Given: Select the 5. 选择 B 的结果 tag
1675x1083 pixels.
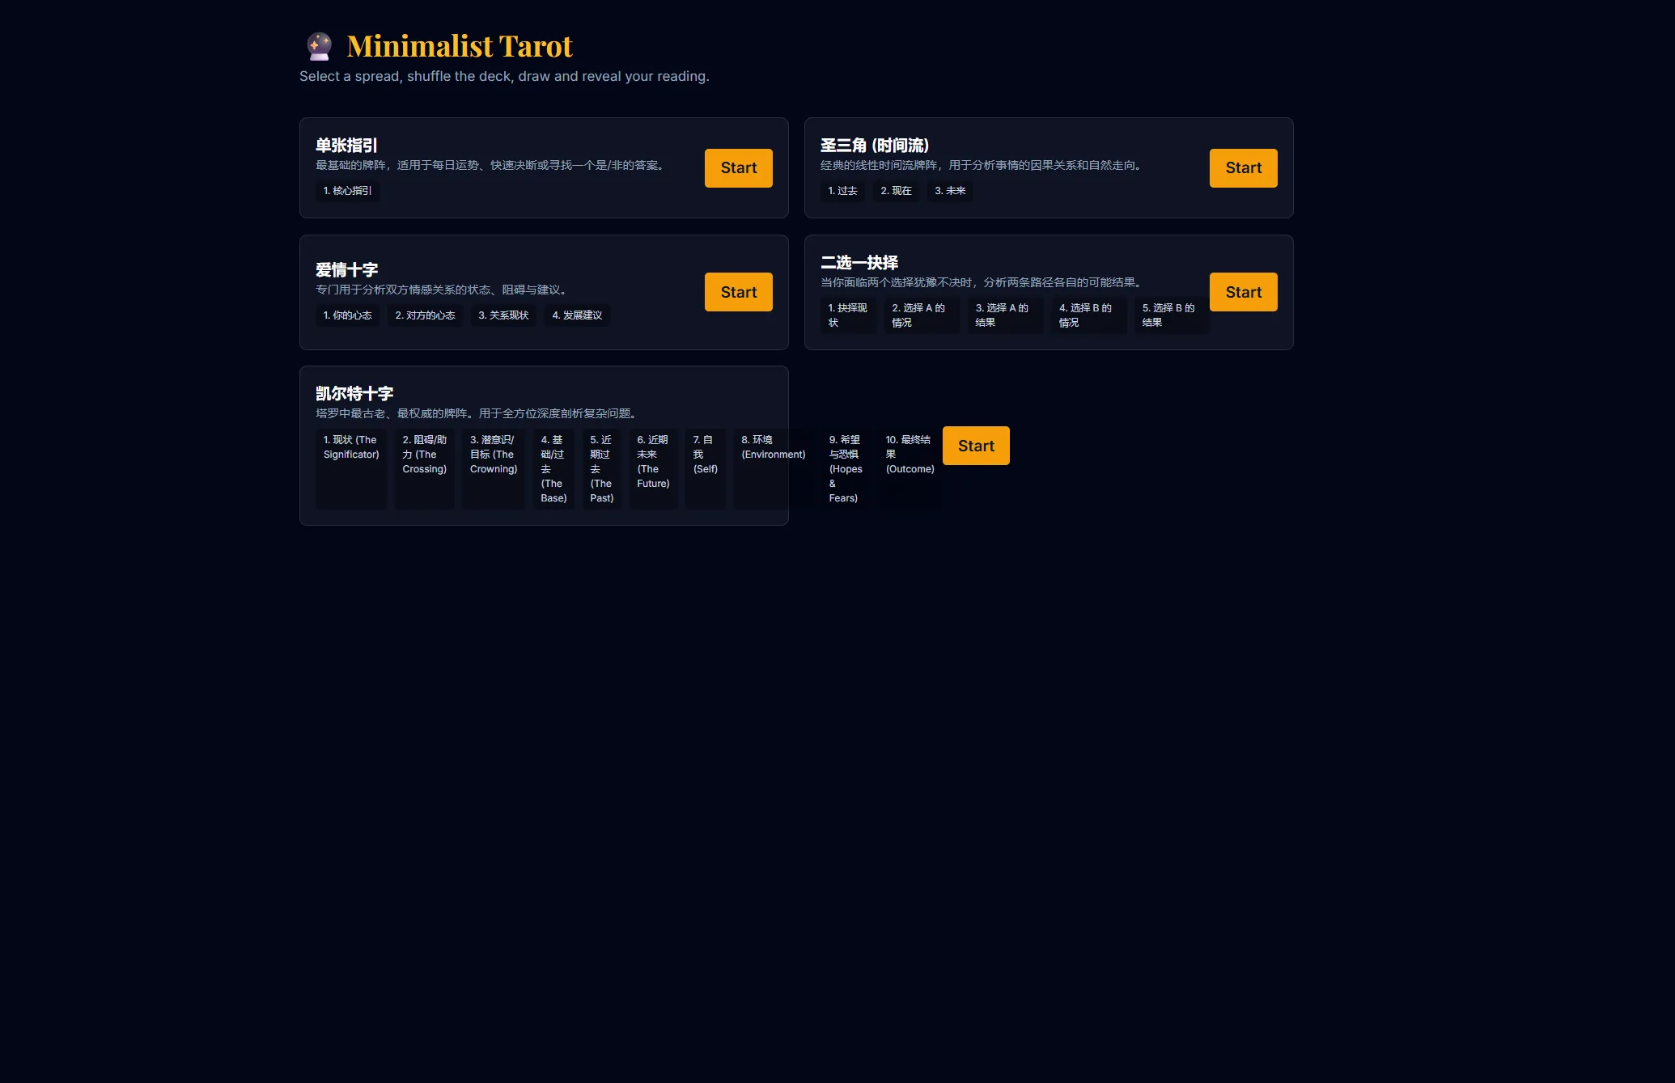Looking at the screenshot, I should (1169, 315).
